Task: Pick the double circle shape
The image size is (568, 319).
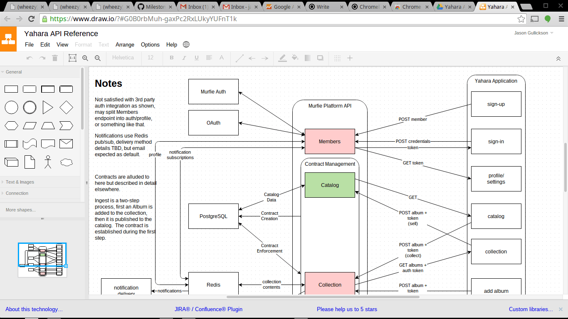Action: [x=30, y=108]
